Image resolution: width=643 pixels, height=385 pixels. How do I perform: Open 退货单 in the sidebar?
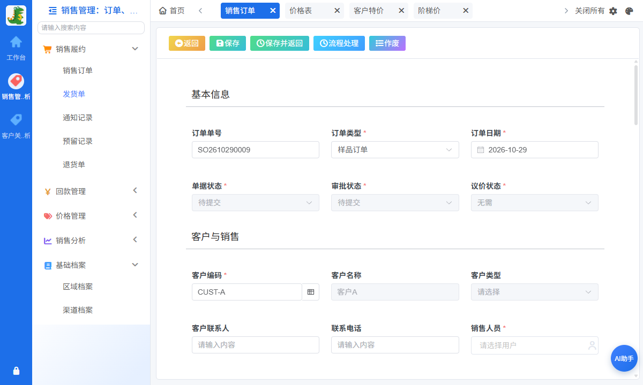[74, 165]
